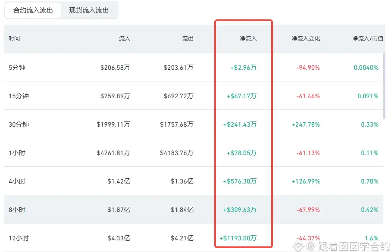This screenshot has width=391, height=252.
Task: Sort by 净流入 column header
Action: pyautogui.click(x=248, y=38)
